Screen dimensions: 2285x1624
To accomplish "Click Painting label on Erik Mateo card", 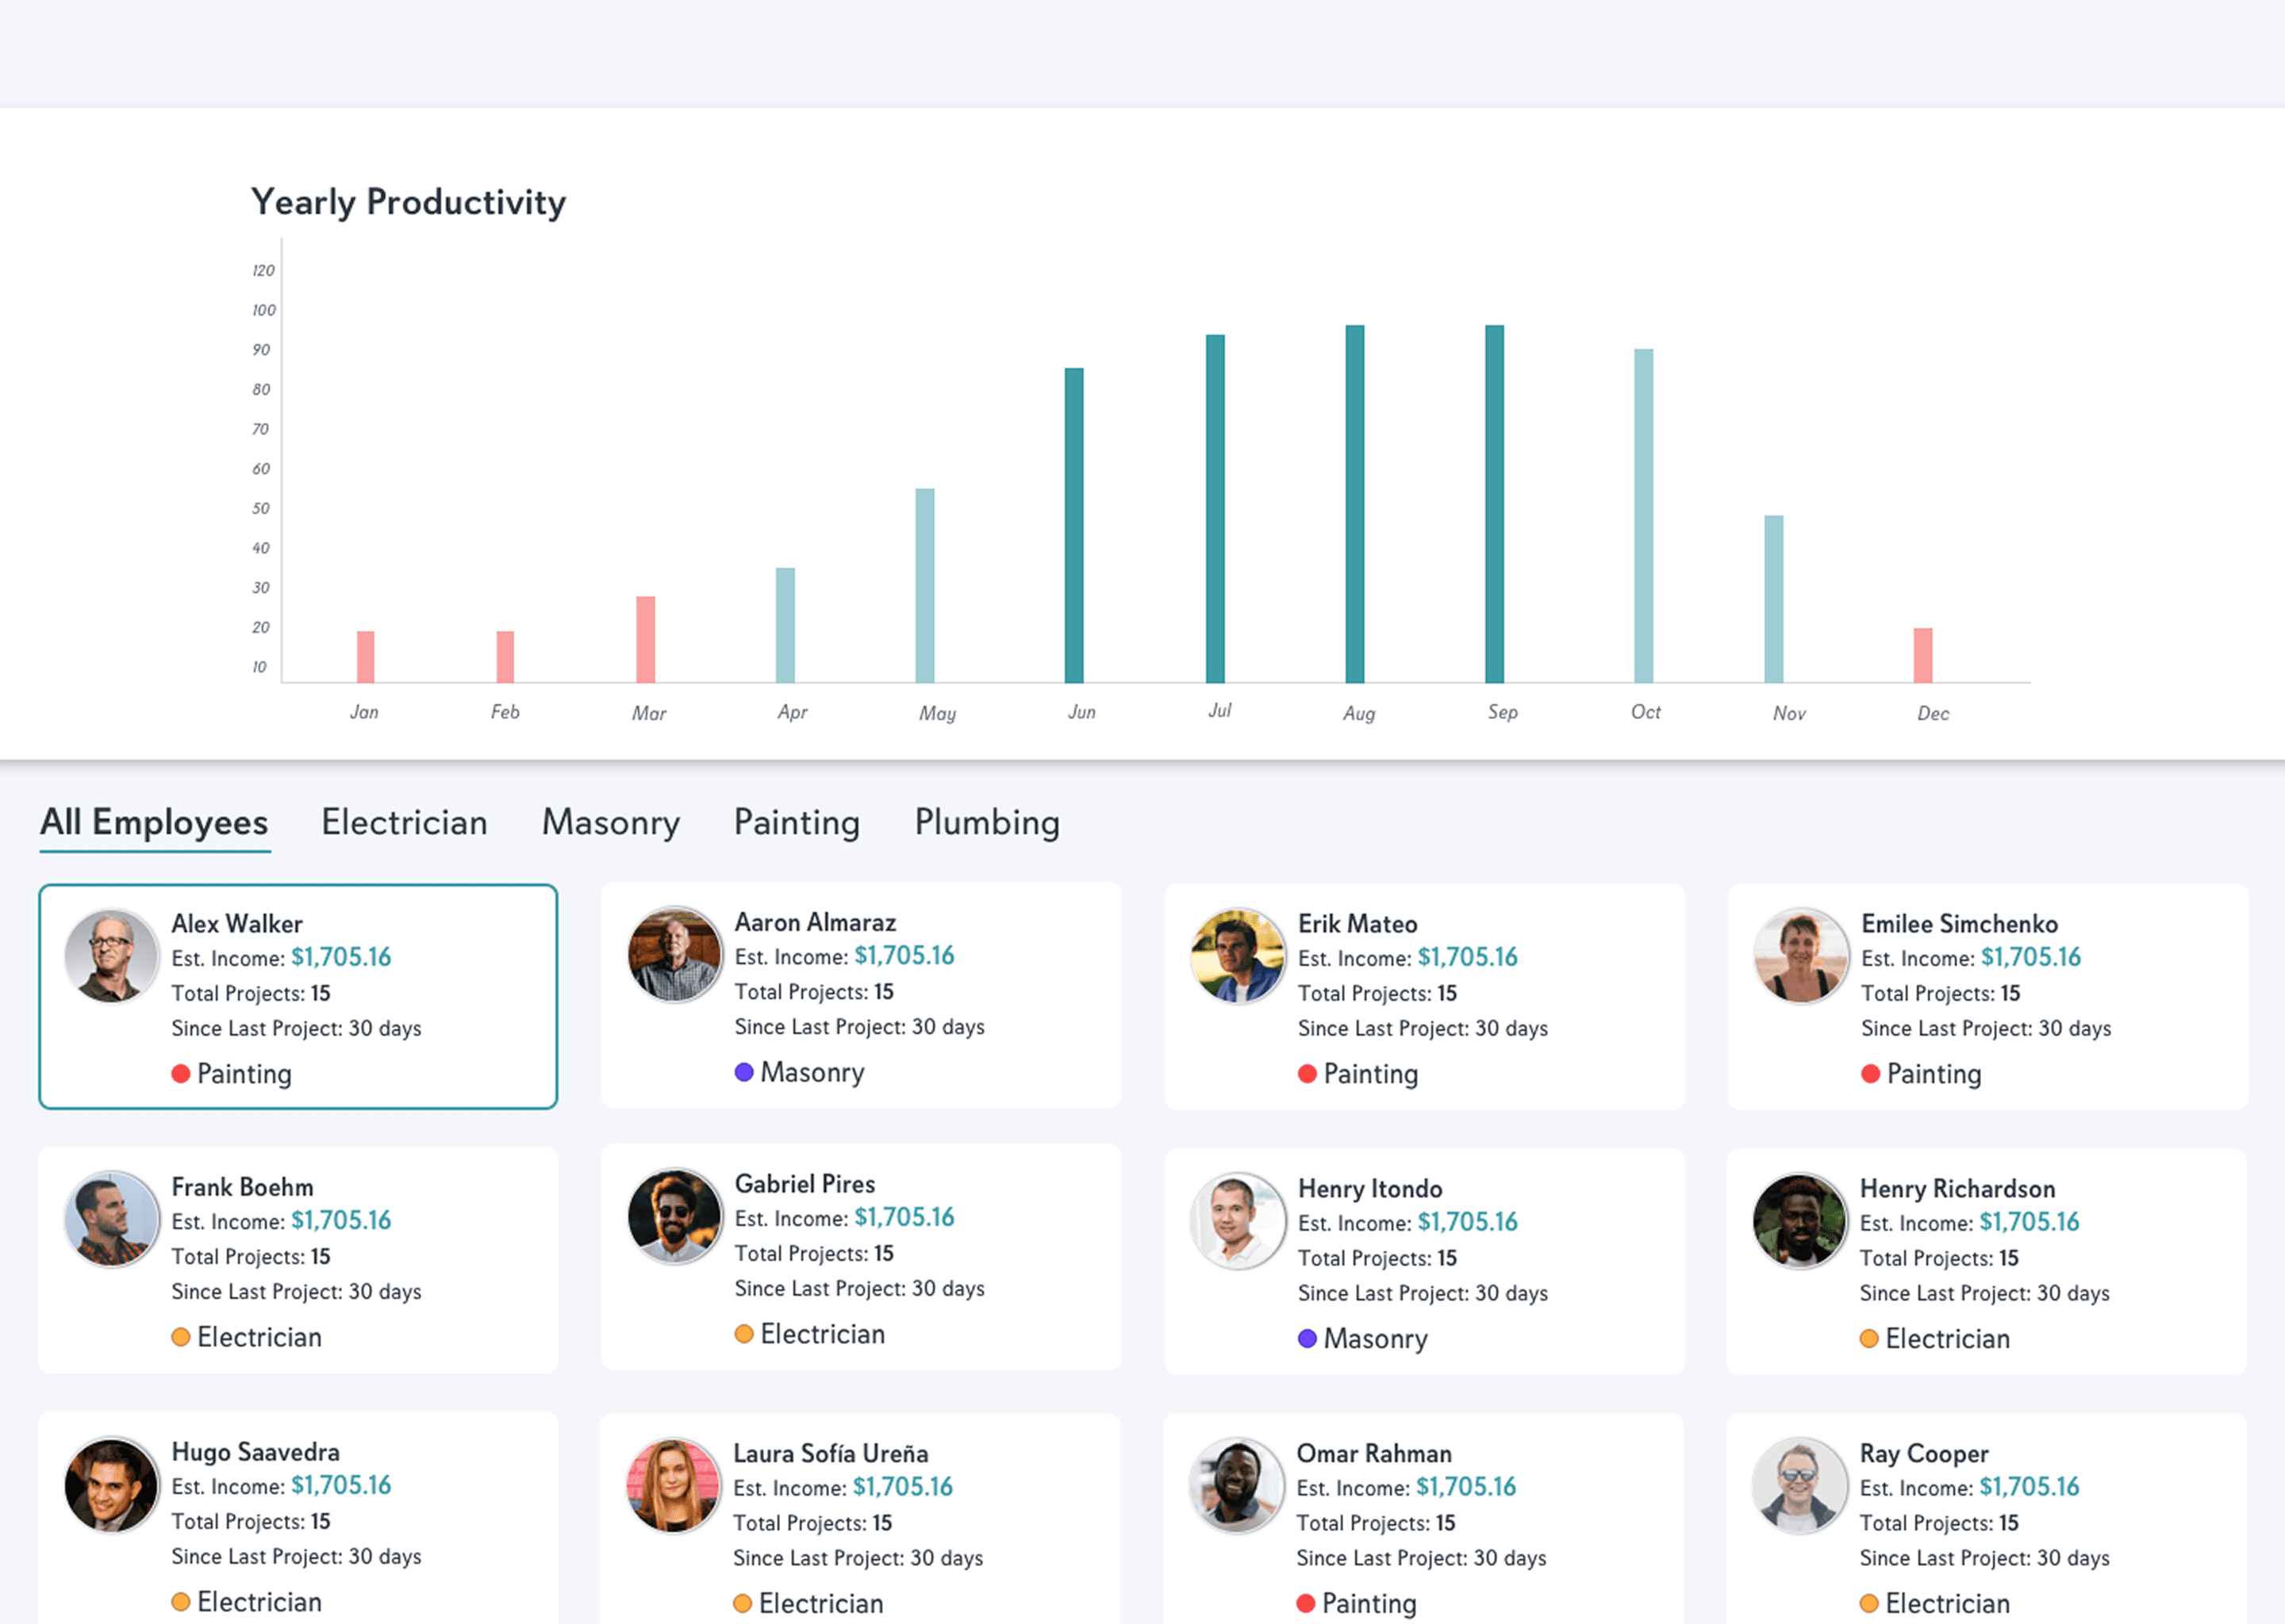I will 1370,1073.
